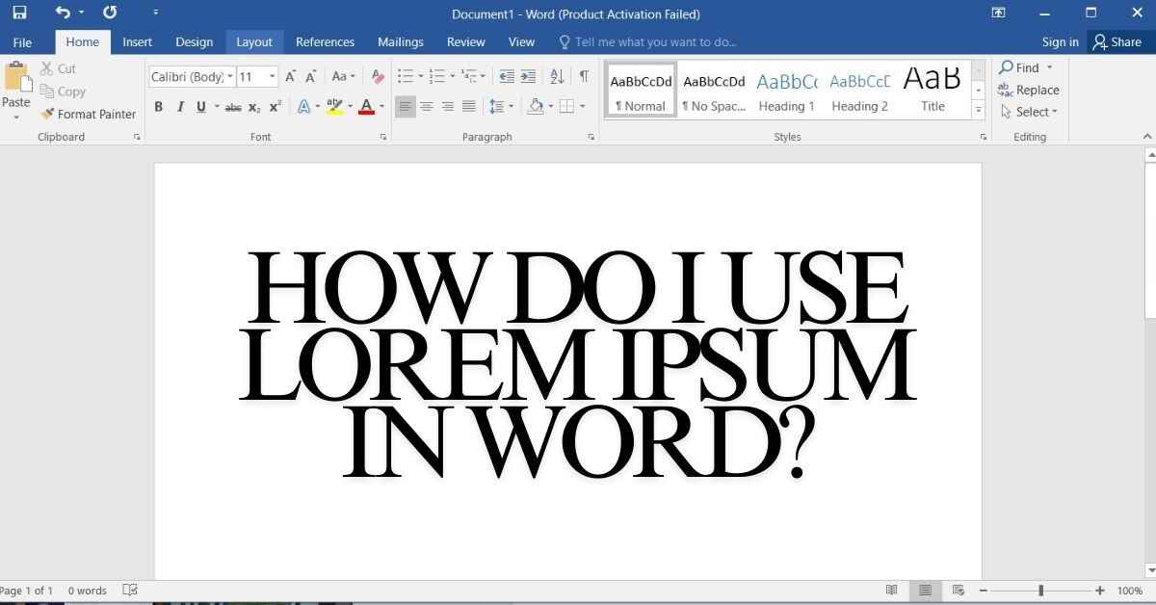Toggle Italic formatting

pos(180,107)
